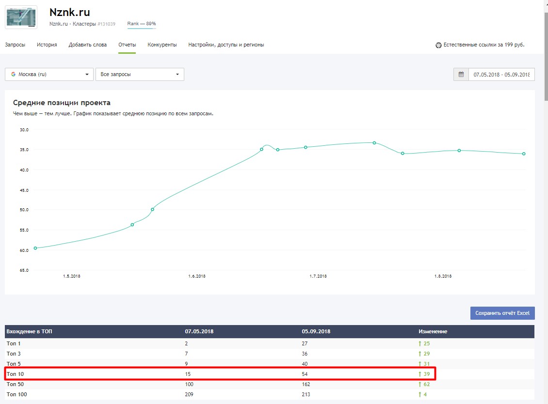Click the Топ 3 row label
This screenshot has width=548, height=404.
[14, 354]
